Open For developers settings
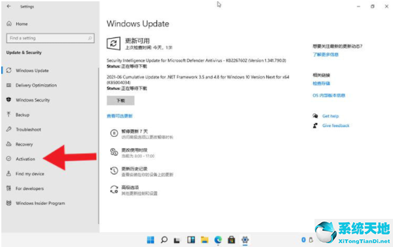393x247 pixels. point(29,189)
